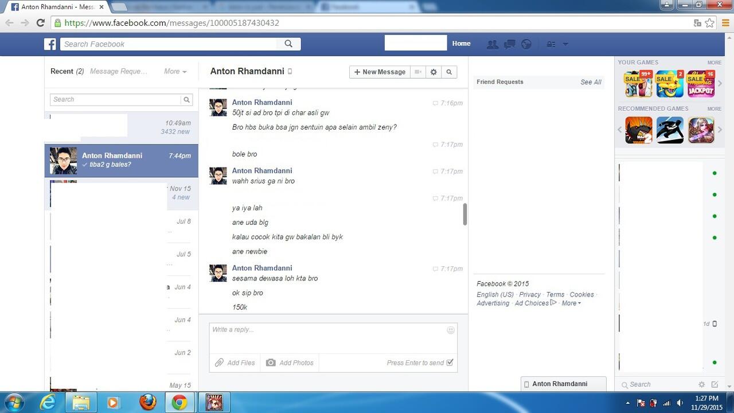The image size is (734, 413).
Task: Open the notifications globe icon
Action: pyautogui.click(x=526, y=44)
